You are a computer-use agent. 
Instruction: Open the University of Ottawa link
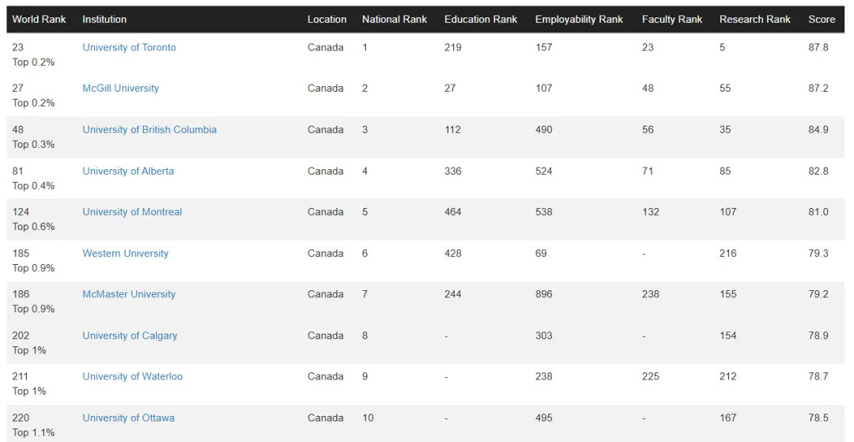(128, 417)
